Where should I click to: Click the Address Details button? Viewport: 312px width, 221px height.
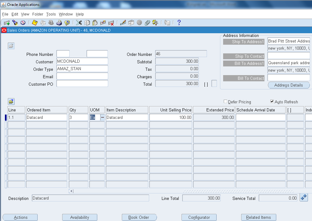(289, 85)
